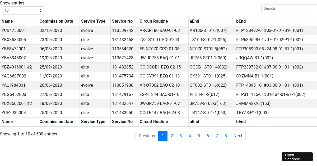Go to page 5 of results
The image size is (317, 166).
(199, 136)
